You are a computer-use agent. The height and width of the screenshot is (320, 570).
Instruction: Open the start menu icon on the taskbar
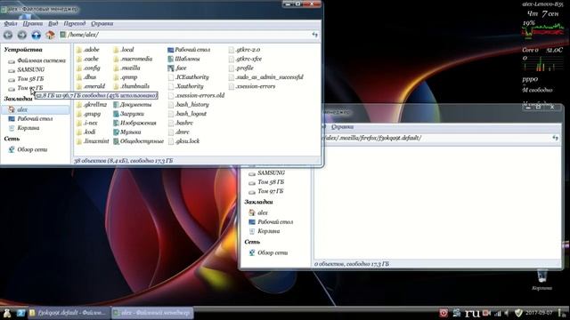point(7,313)
